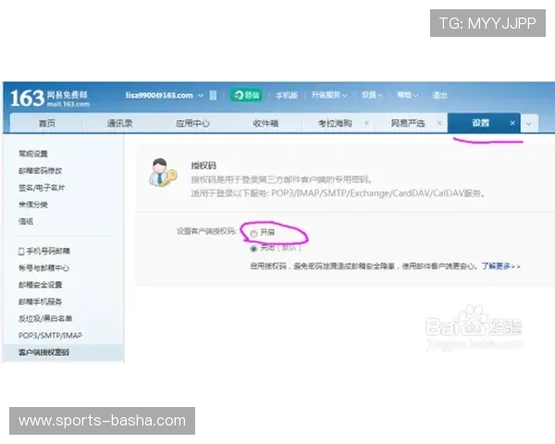Click the 退出 logout link
The image size is (555, 444).
(440, 95)
